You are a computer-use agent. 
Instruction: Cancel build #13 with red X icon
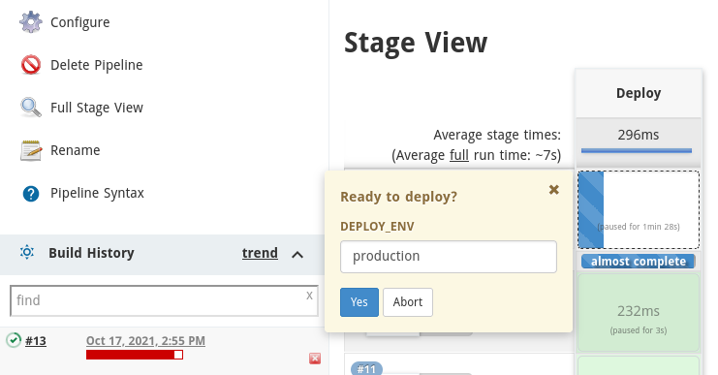pos(315,359)
